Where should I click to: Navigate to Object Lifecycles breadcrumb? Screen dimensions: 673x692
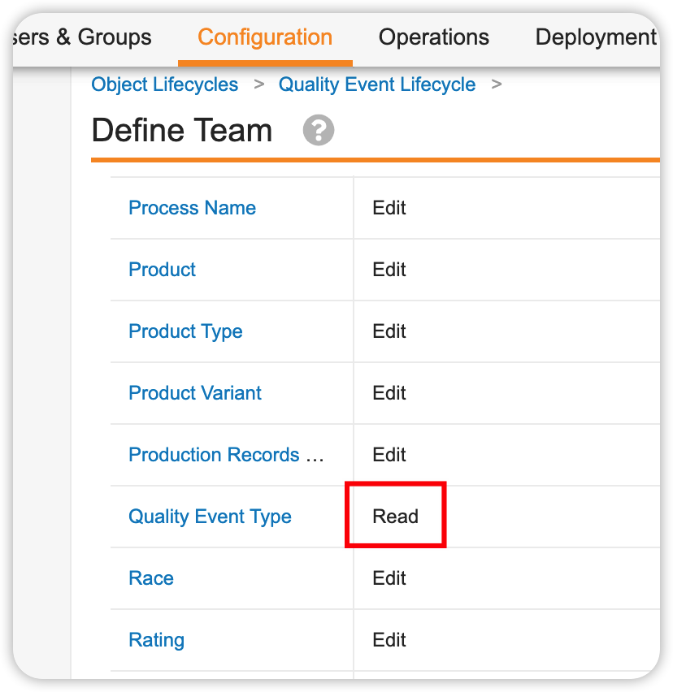(164, 84)
